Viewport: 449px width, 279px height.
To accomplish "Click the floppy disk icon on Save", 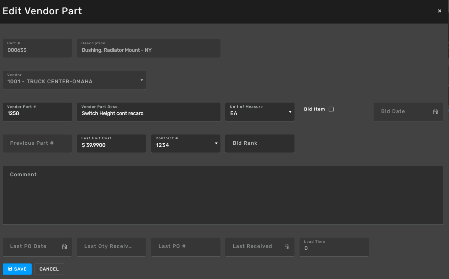I will (10, 269).
